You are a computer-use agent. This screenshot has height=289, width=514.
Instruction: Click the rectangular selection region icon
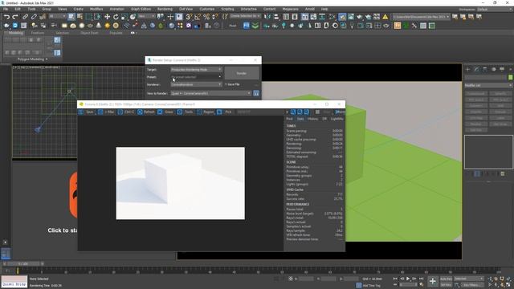pos(89,17)
